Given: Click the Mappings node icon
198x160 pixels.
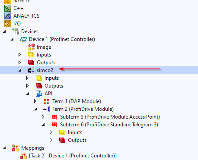Looking at the screenshot, I should click(x=16, y=148).
